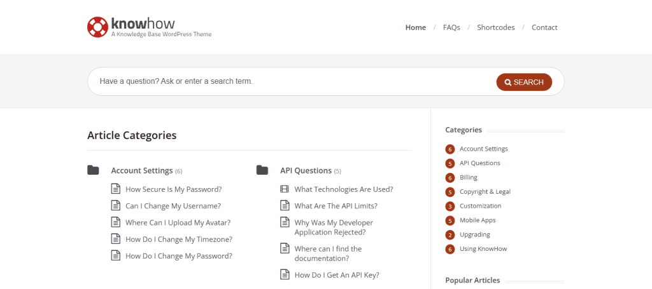652x289 pixels.
Task: Click count badge 6 beside Billing
Action: click(450, 177)
